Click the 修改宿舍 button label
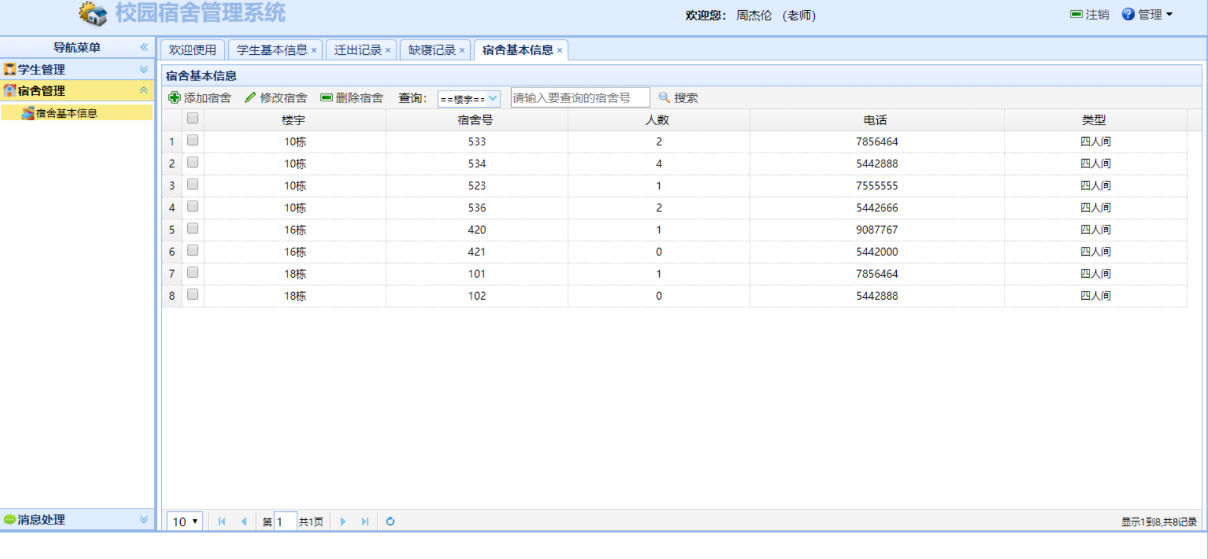The image size is (1208, 559). click(x=284, y=98)
